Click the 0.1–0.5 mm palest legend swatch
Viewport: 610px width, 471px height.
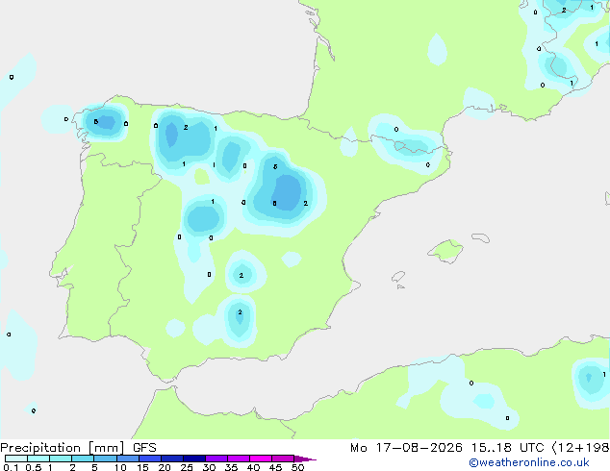click(16, 459)
